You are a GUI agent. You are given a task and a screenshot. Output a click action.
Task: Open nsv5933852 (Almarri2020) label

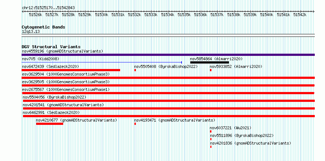point(236,66)
